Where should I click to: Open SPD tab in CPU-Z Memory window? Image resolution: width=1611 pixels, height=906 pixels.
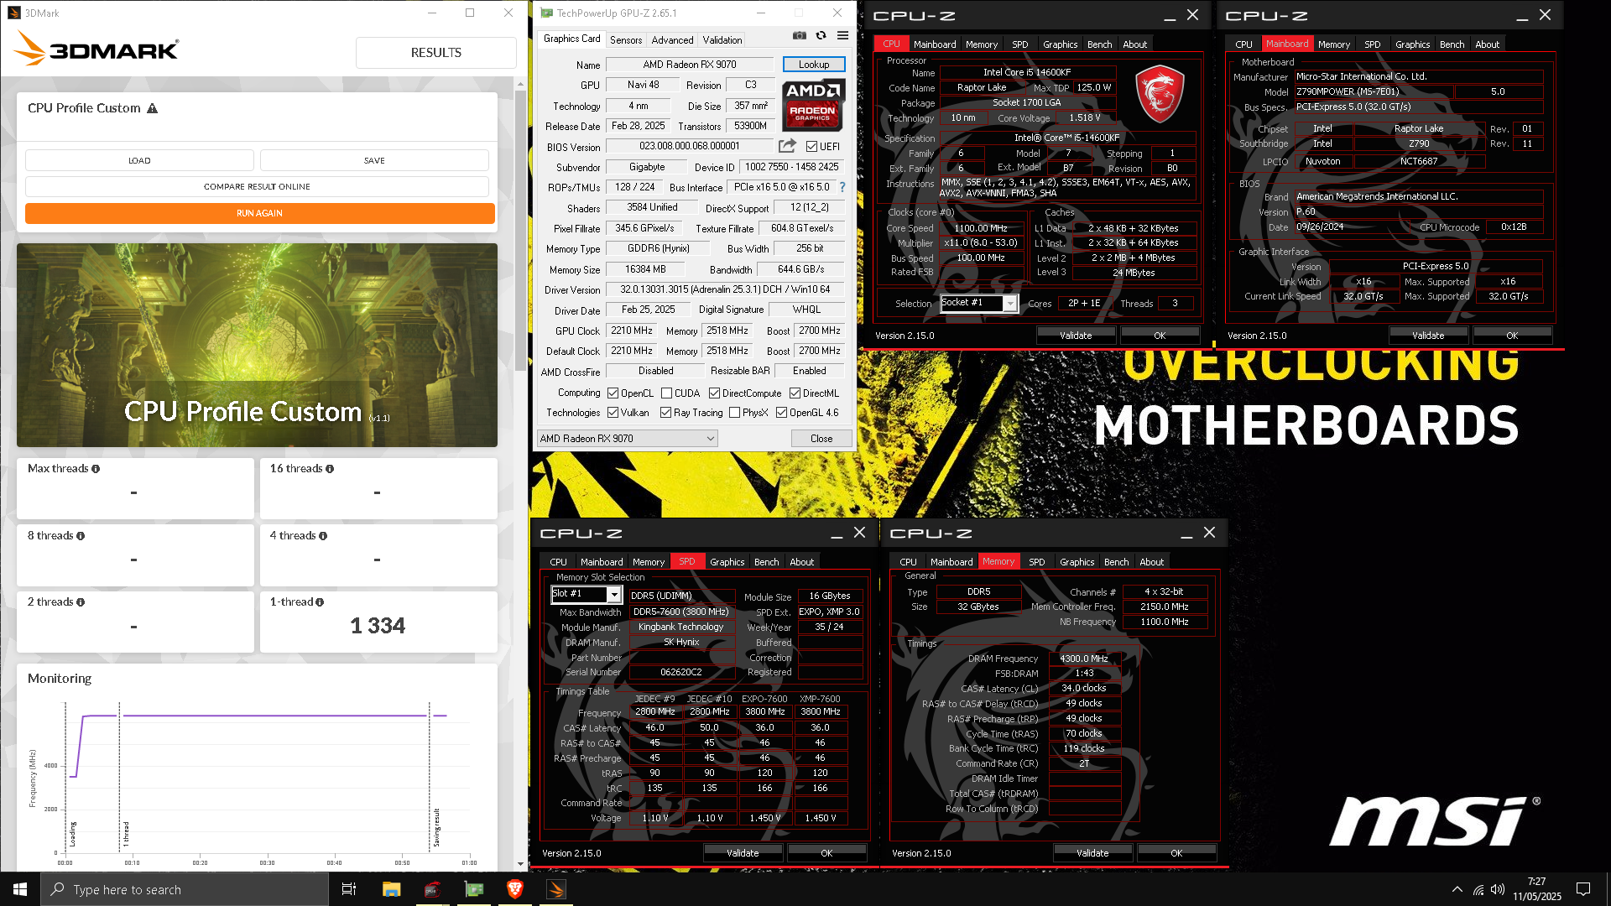click(x=1037, y=562)
